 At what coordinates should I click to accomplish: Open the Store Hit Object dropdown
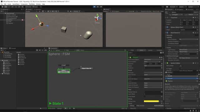coord(153,79)
